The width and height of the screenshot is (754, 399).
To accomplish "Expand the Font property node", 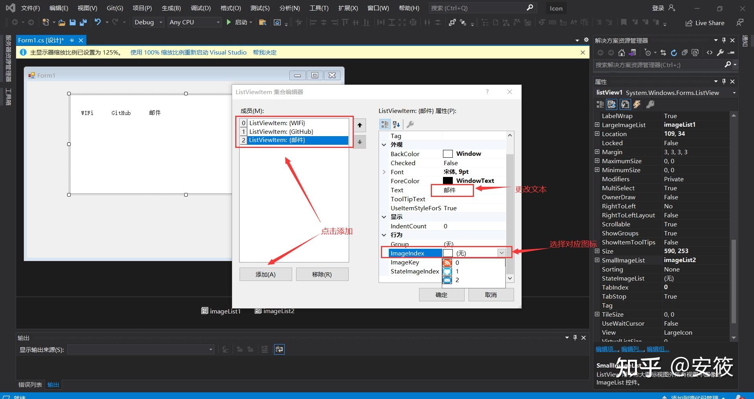I will click(384, 172).
